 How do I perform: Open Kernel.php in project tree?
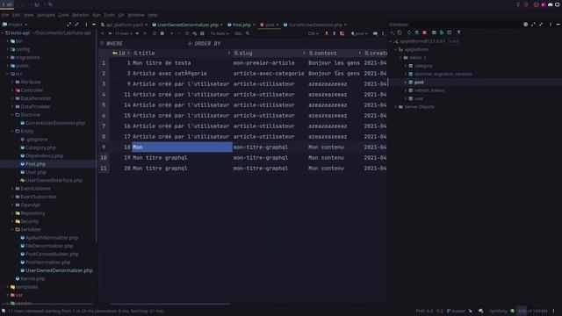32,279
